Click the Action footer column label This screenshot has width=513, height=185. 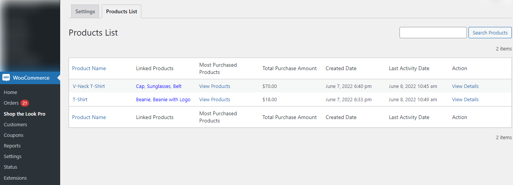point(460,117)
